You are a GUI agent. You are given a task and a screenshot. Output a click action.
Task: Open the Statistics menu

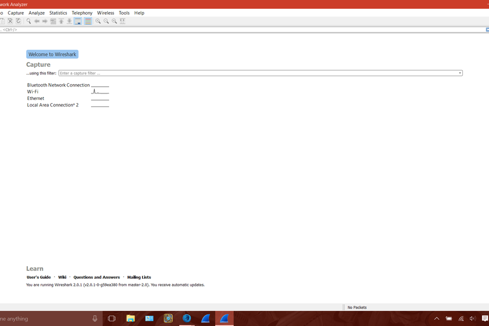coord(58,12)
